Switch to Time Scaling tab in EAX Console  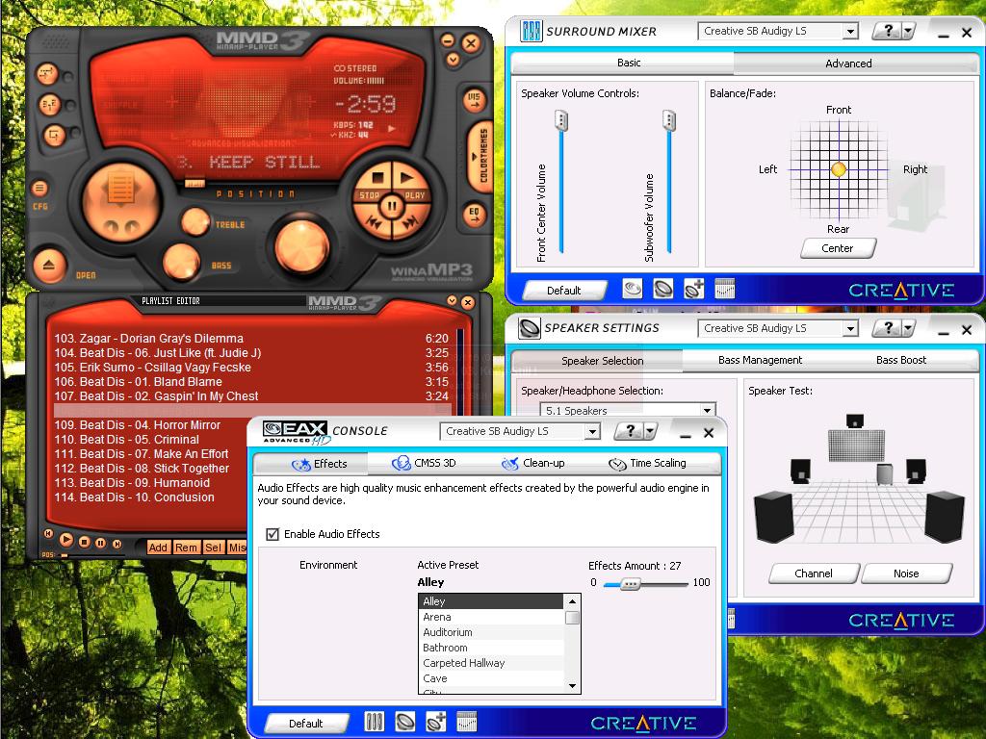(x=647, y=463)
